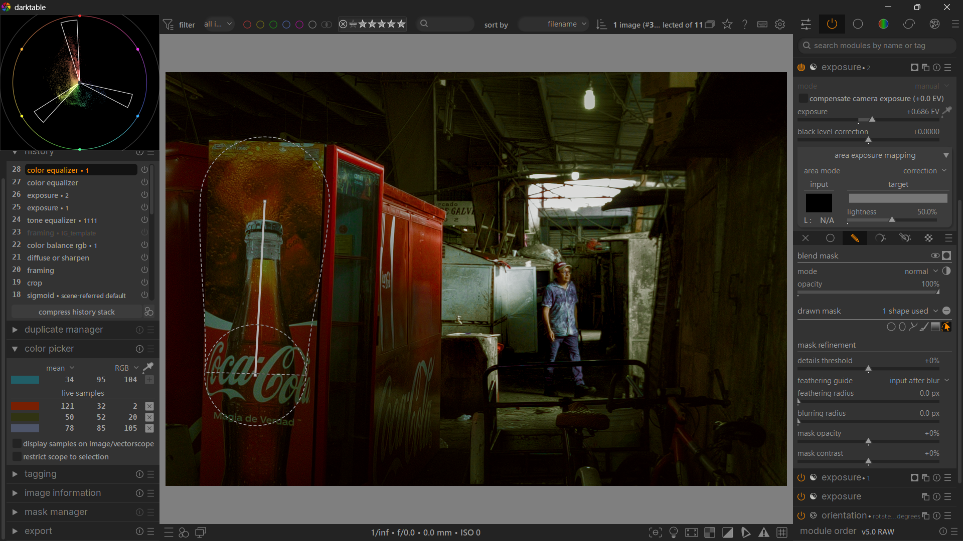Select history item 27 color equalizer
The width and height of the screenshot is (963, 541).
click(x=81, y=182)
